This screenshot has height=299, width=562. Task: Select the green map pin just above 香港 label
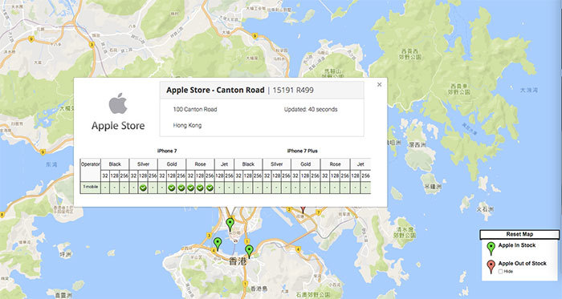pos(249,252)
